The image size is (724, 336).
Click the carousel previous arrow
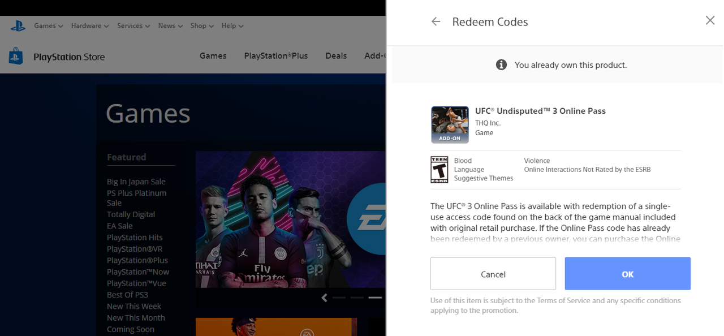pos(324,298)
